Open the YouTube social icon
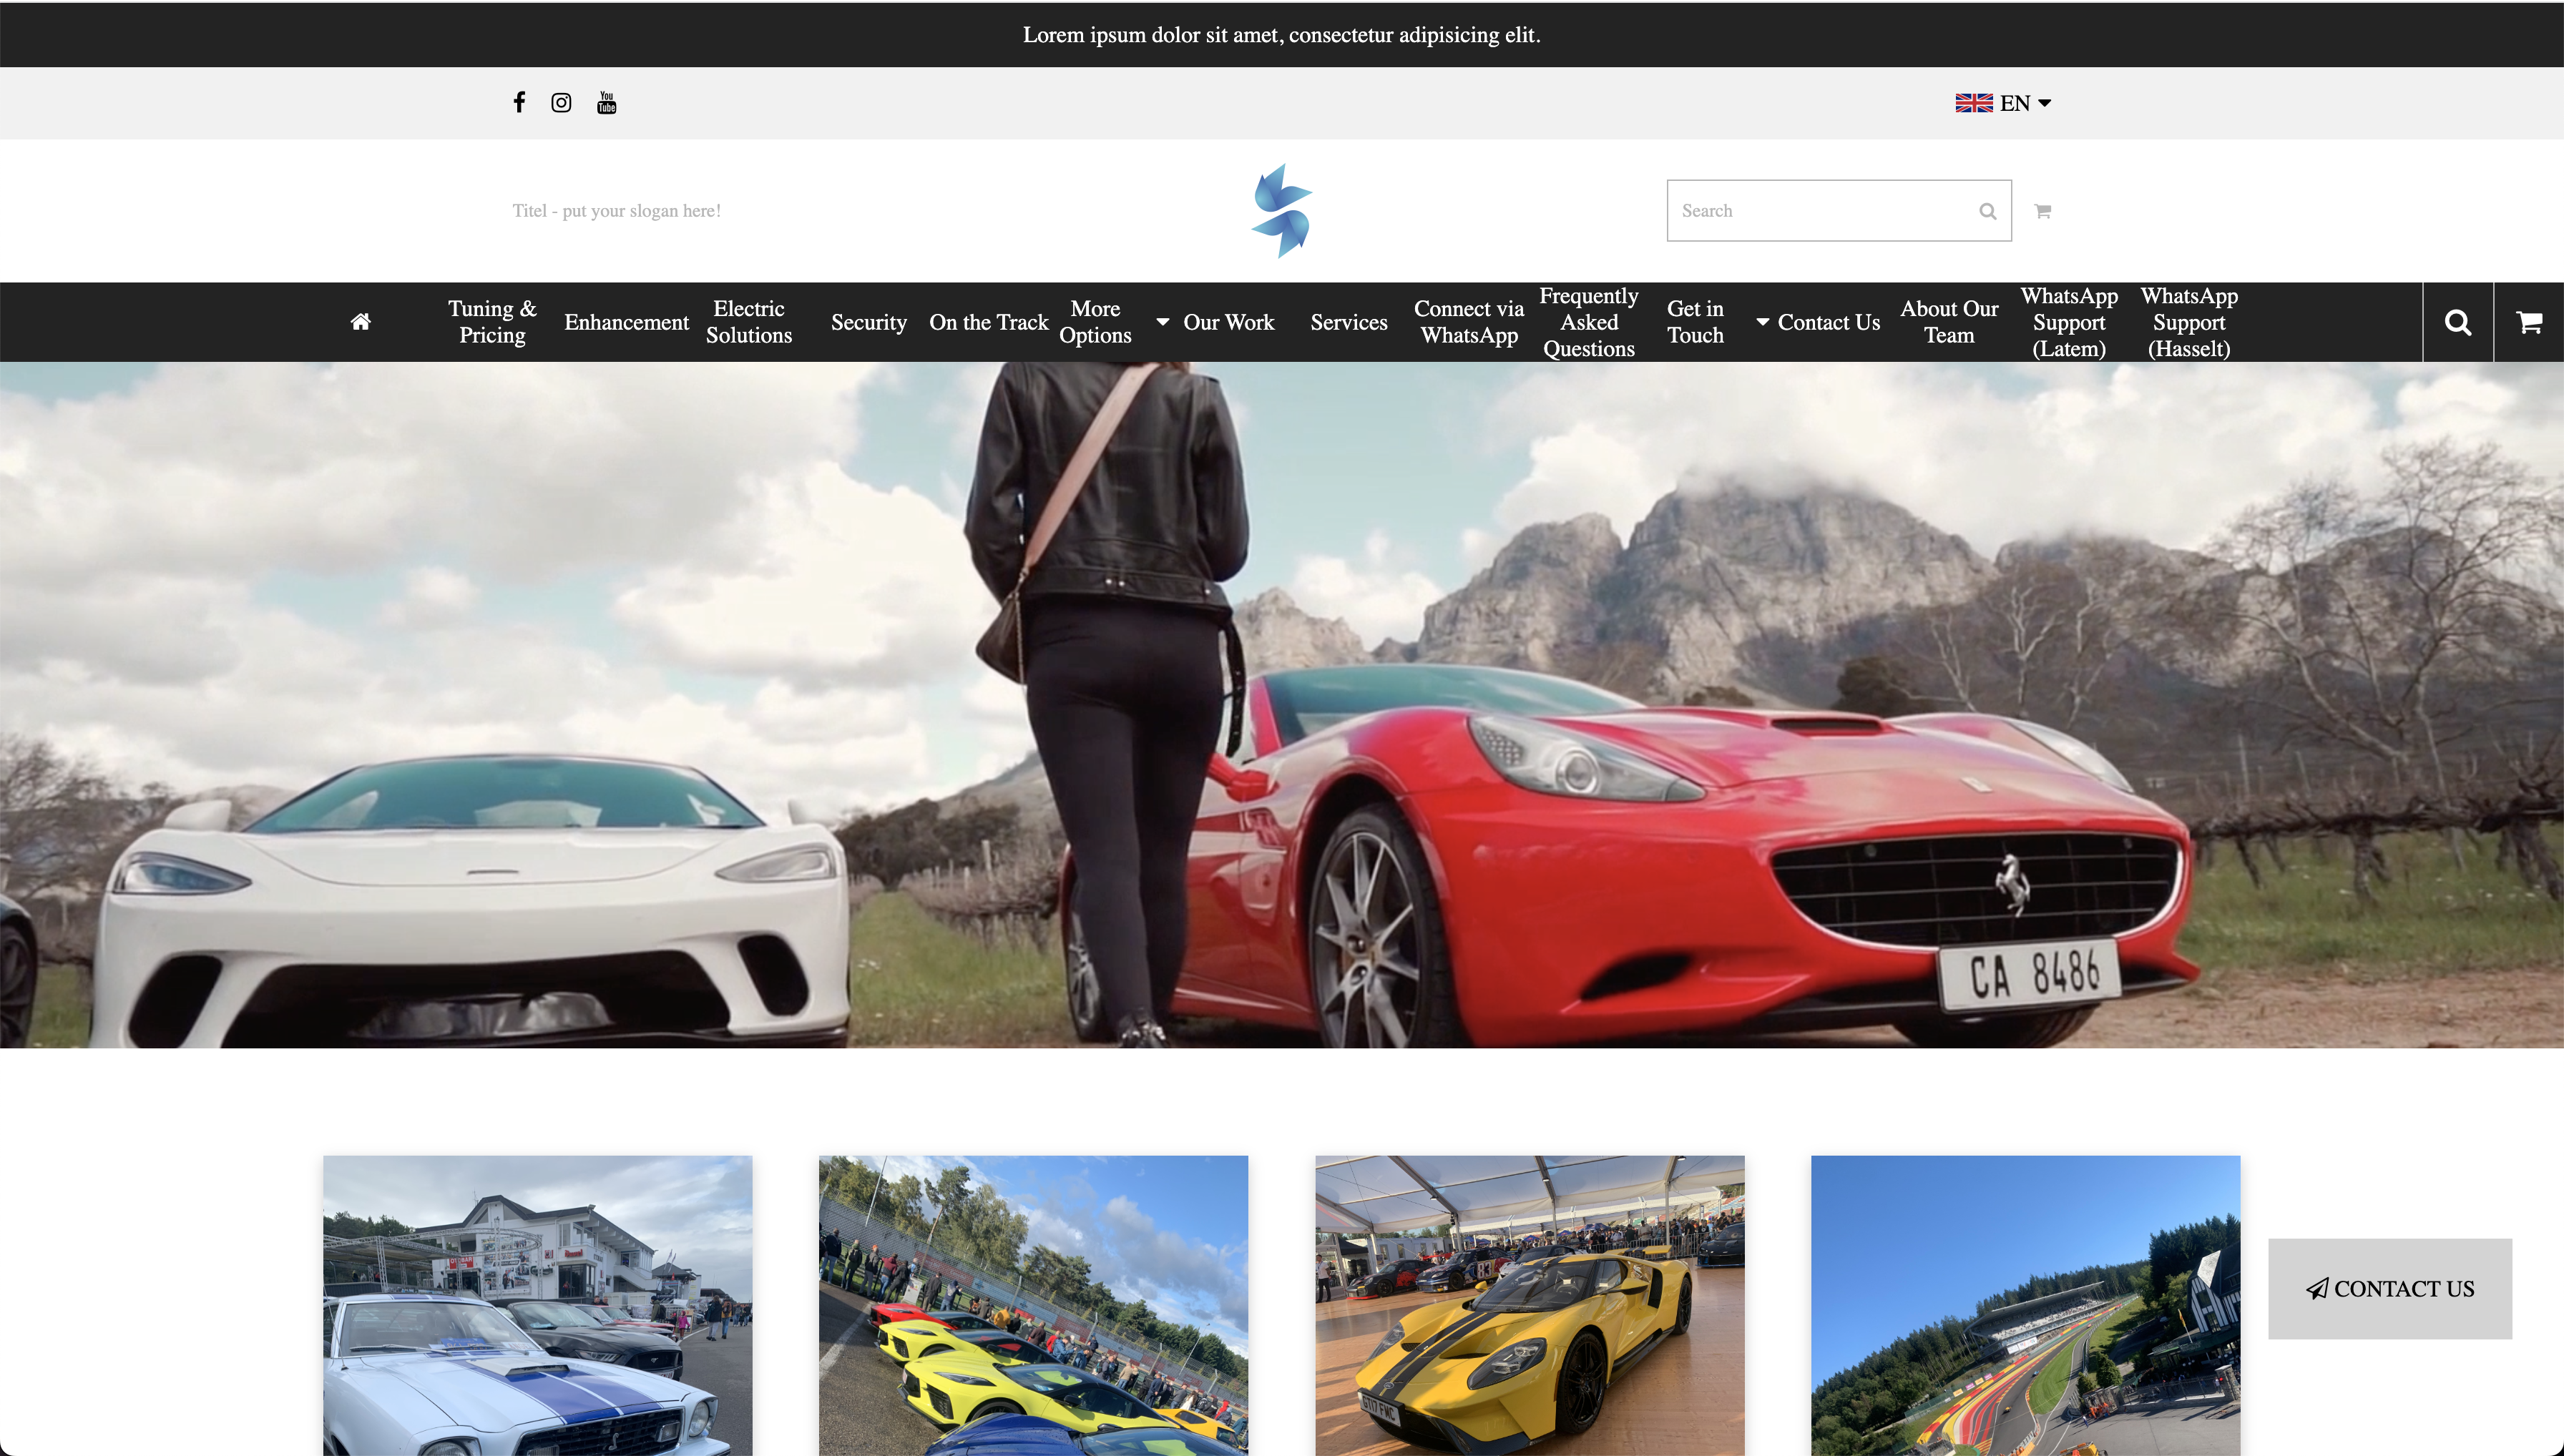Viewport: 2564px width, 1456px height. click(606, 102)
